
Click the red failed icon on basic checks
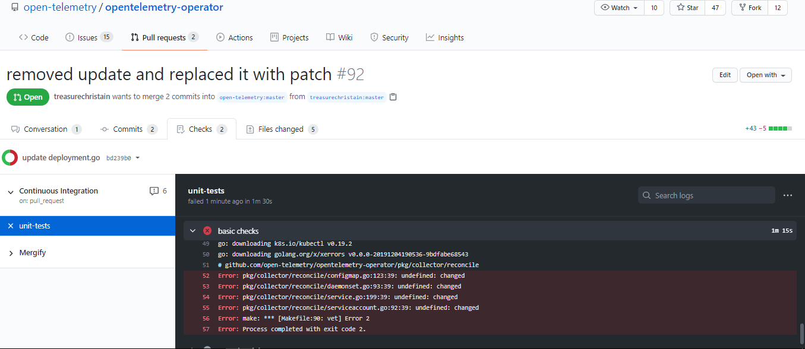[207, 231]
